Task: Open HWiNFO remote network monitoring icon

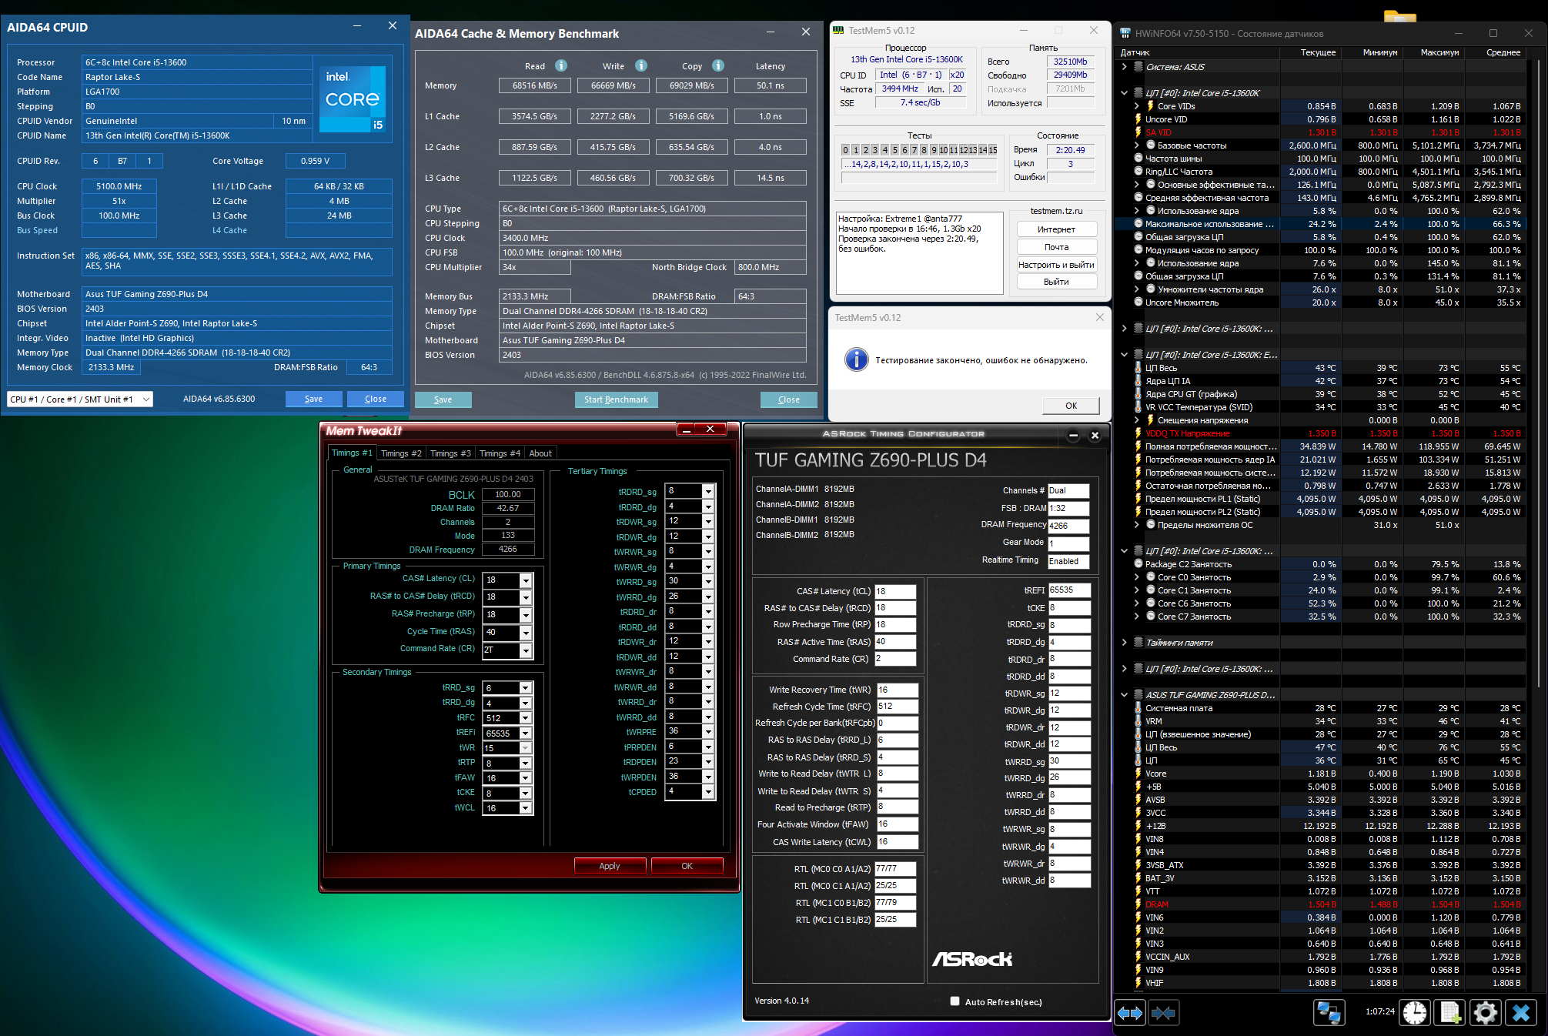Action: [1329, 1013]
